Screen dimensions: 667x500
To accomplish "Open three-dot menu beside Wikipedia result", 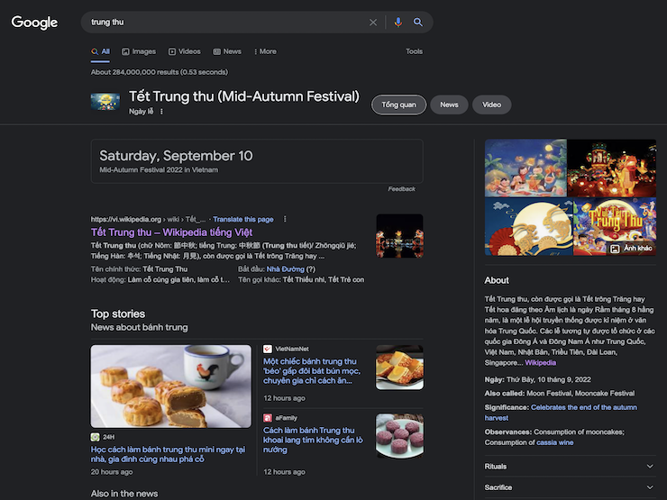I will [286, 219].
